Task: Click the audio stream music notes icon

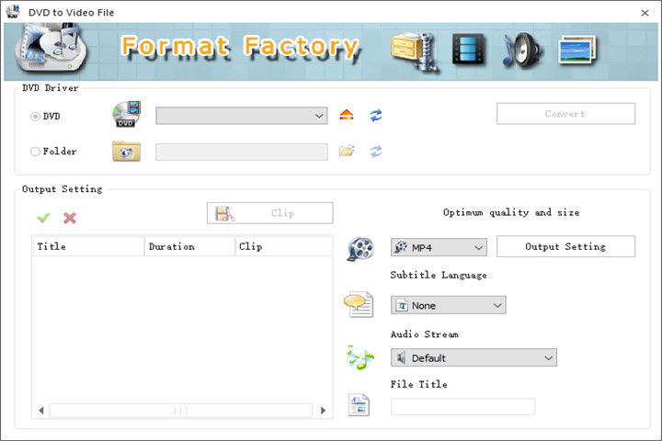Action: (360, 357)
